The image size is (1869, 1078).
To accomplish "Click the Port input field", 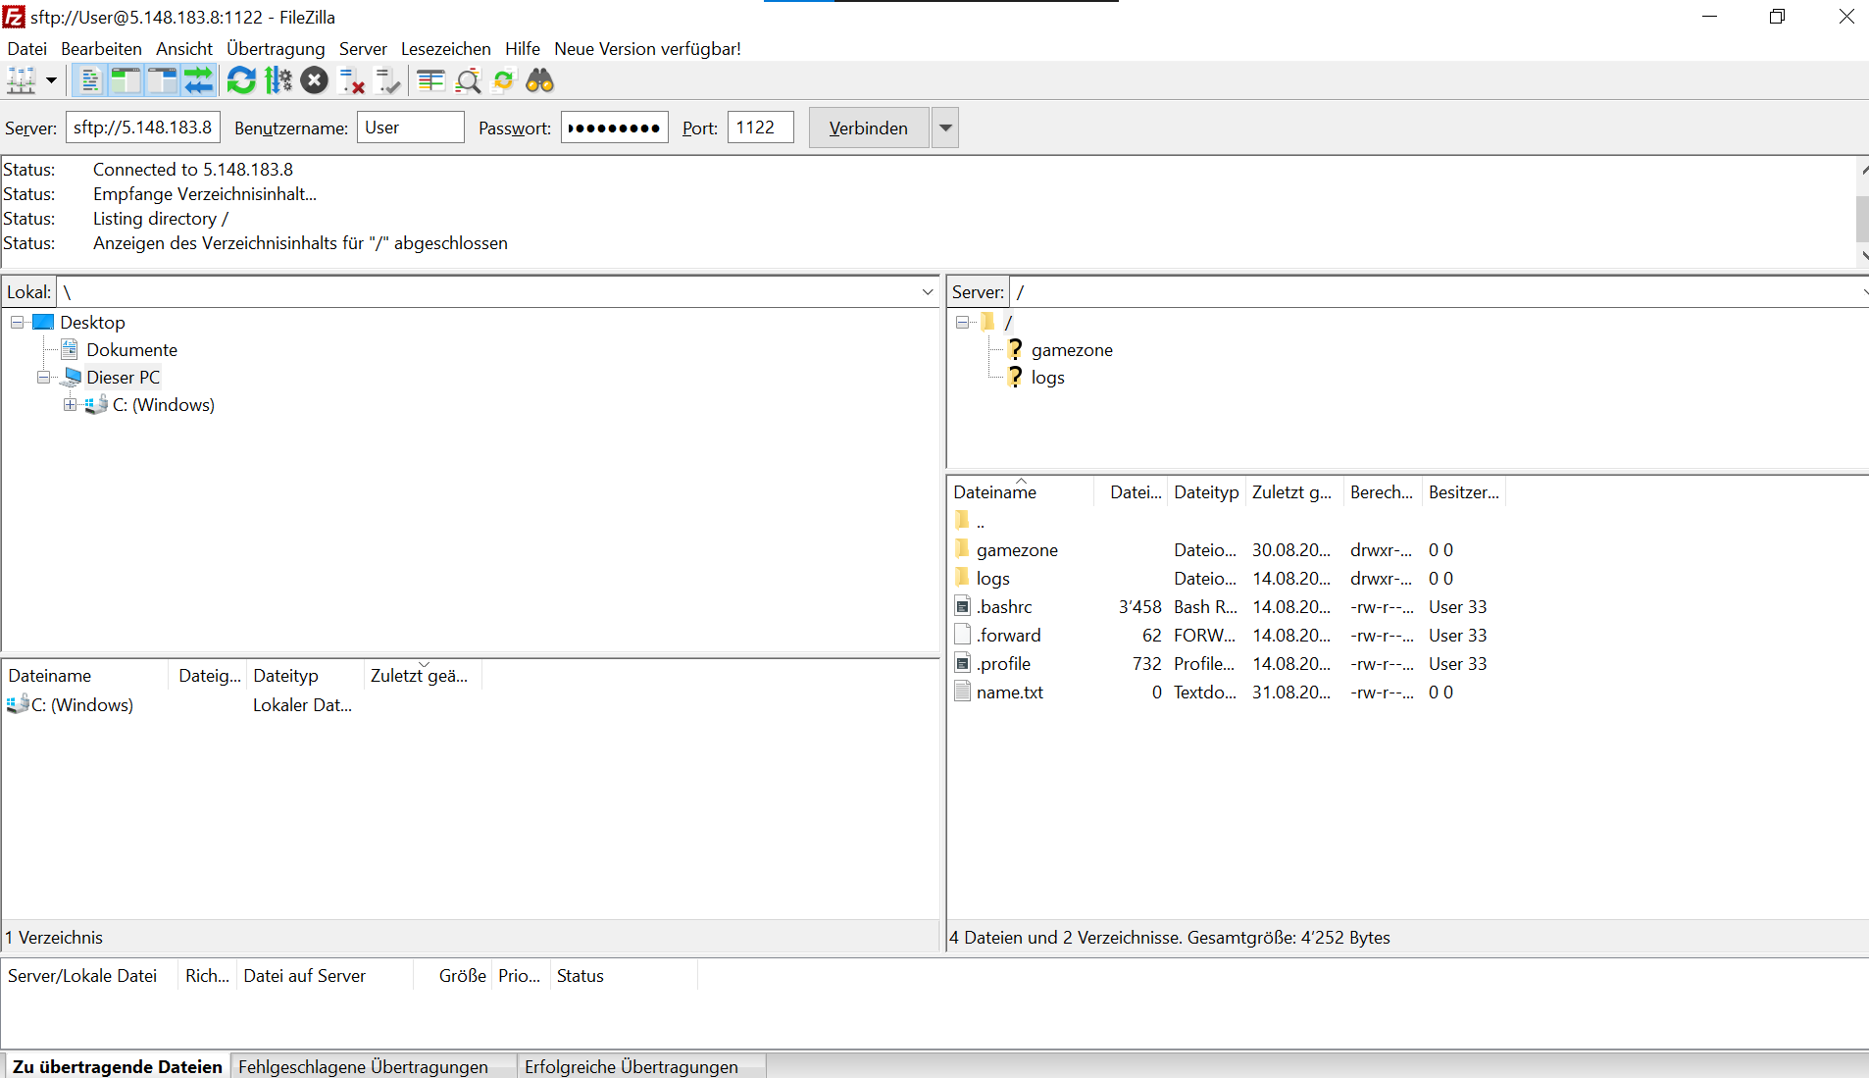I will coord(761,128).
